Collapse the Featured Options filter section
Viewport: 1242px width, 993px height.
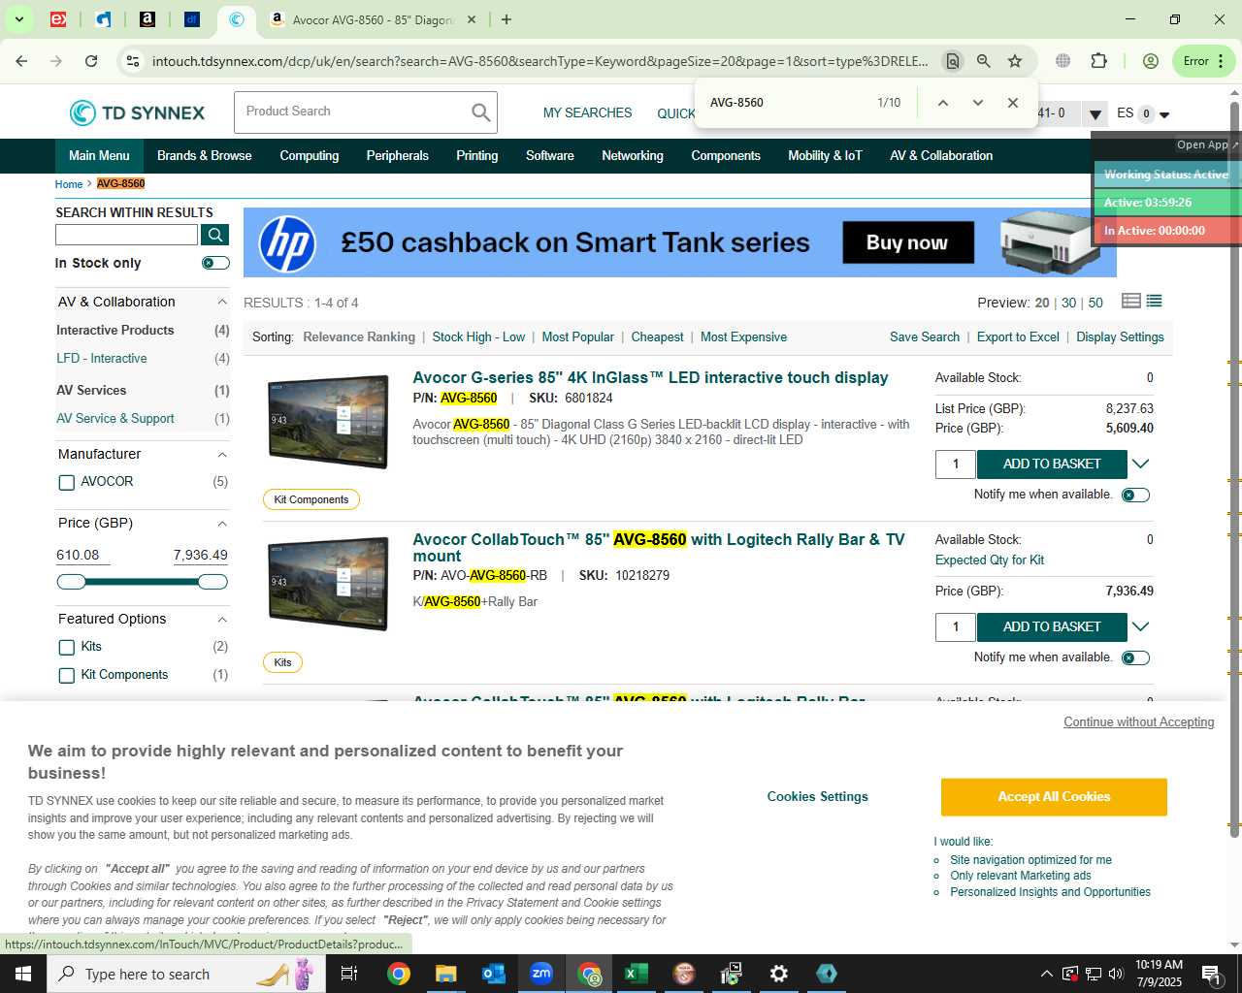pos(222,620)
